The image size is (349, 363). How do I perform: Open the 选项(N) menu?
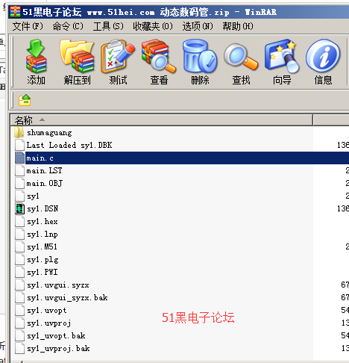click(x=198, y=26)
